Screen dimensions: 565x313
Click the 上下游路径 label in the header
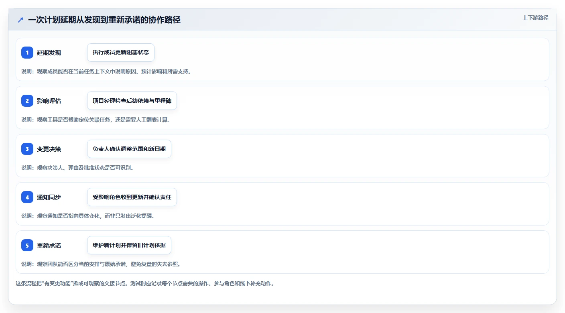(535, 18)
